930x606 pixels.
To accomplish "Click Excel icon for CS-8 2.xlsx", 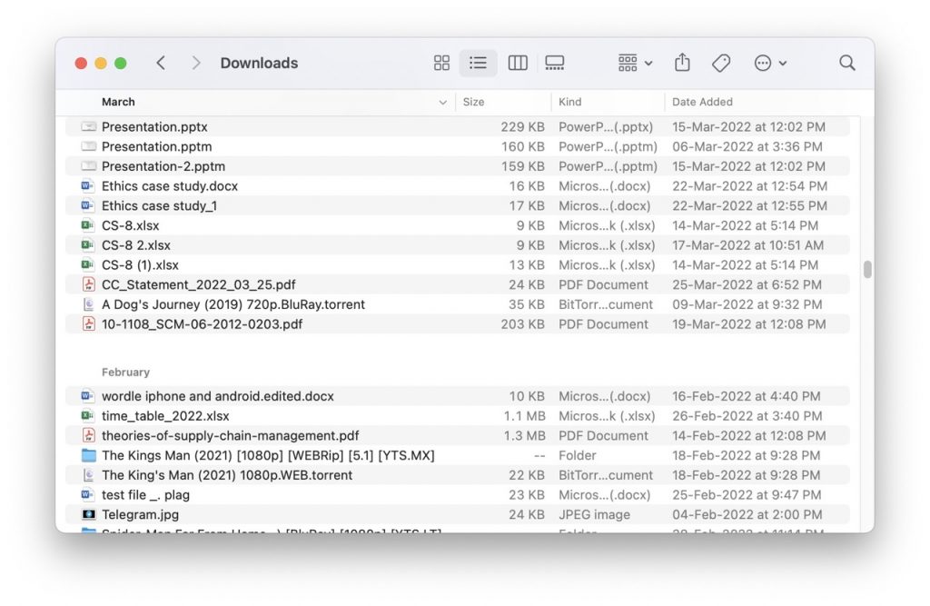I will click(88, 245).
